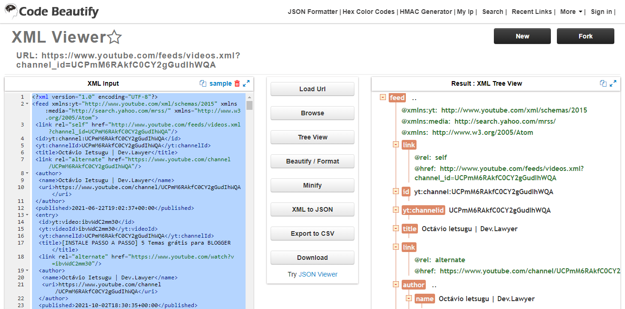Open HMAC Generator page
Screen dimensions: 625x309
[425, 12]
